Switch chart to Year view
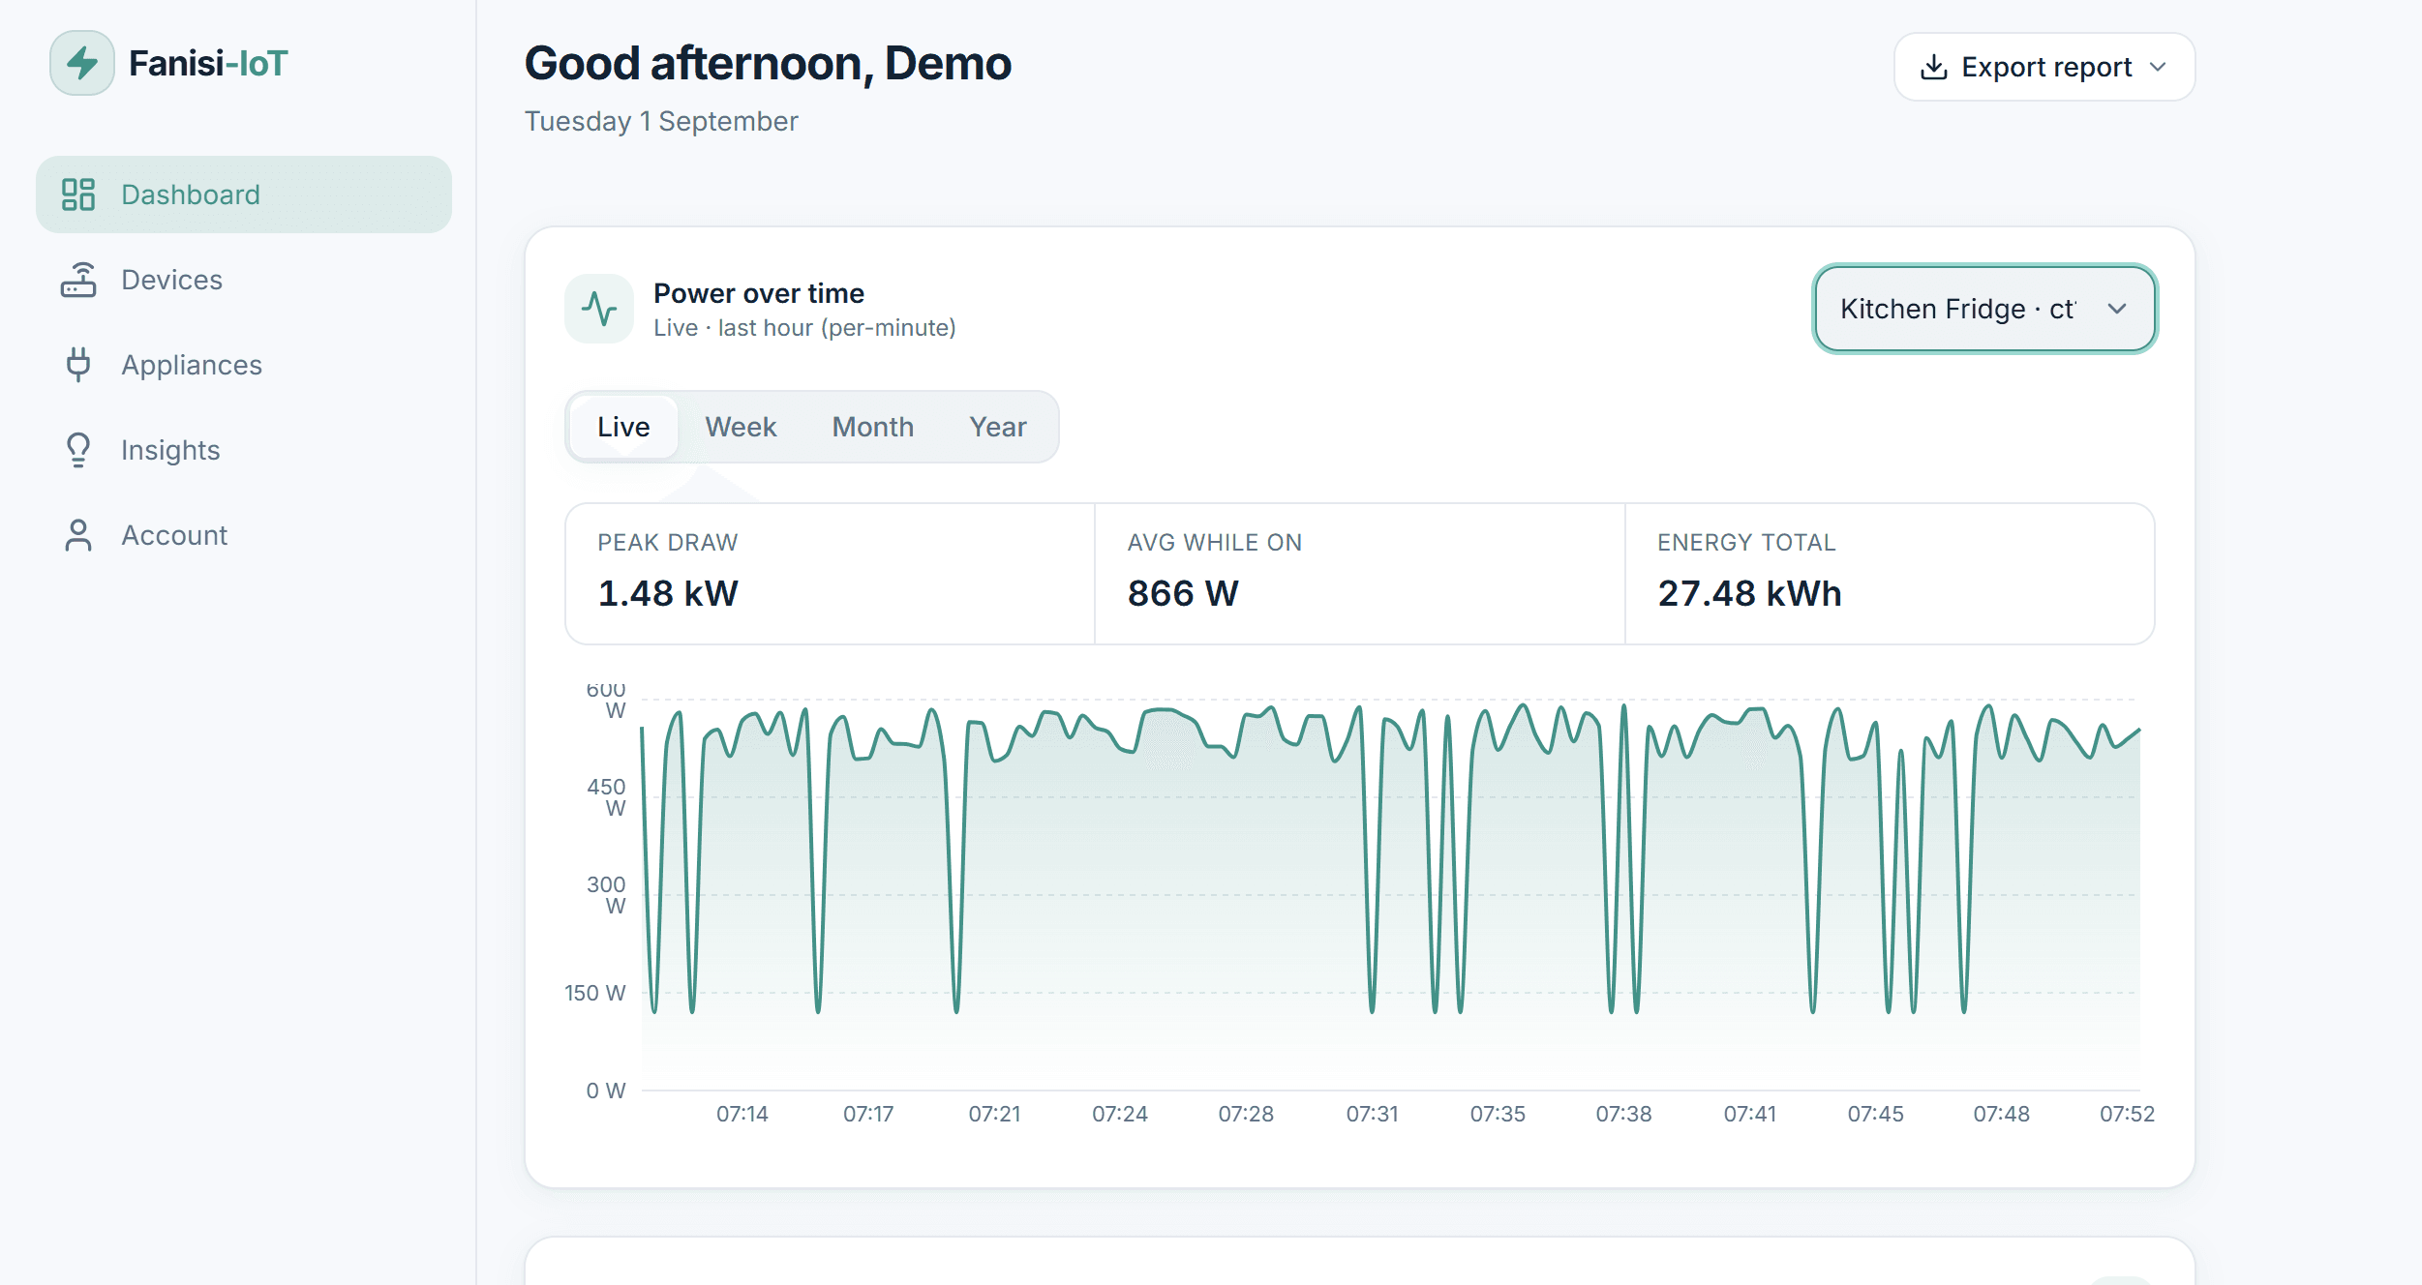Viewport: 2422px width, 1285px height. point(998,427)
